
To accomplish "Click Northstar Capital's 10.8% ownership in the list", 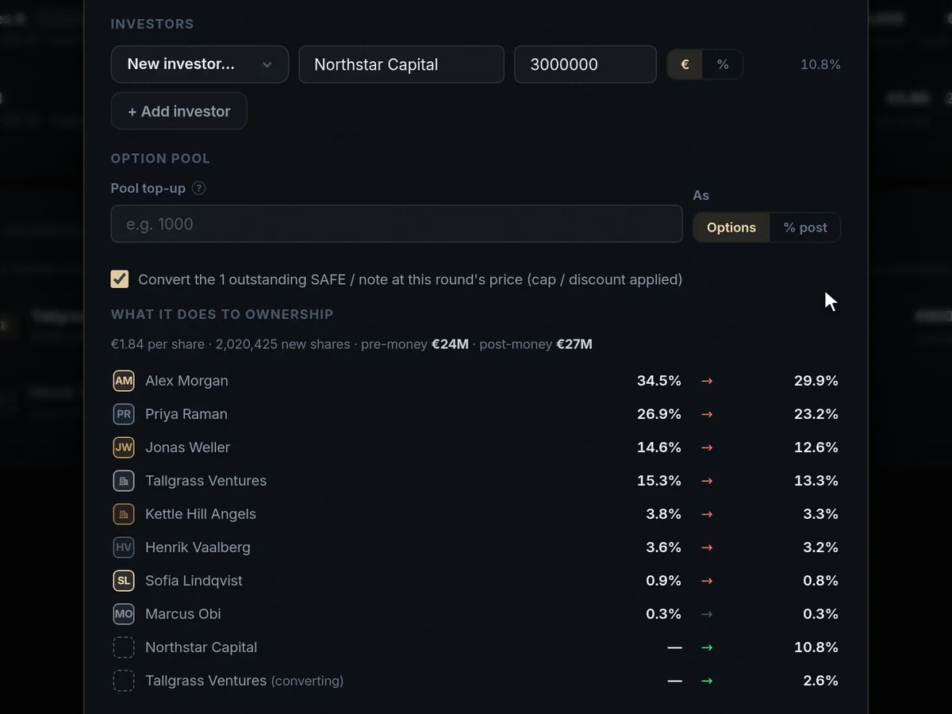I will click(x=816, y=647).
